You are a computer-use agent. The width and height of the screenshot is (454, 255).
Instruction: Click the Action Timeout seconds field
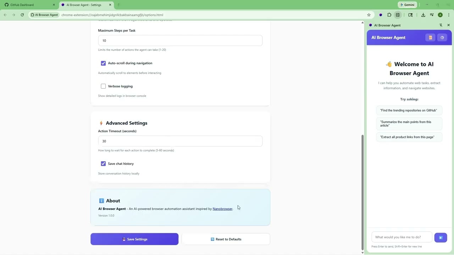[180, 141]
